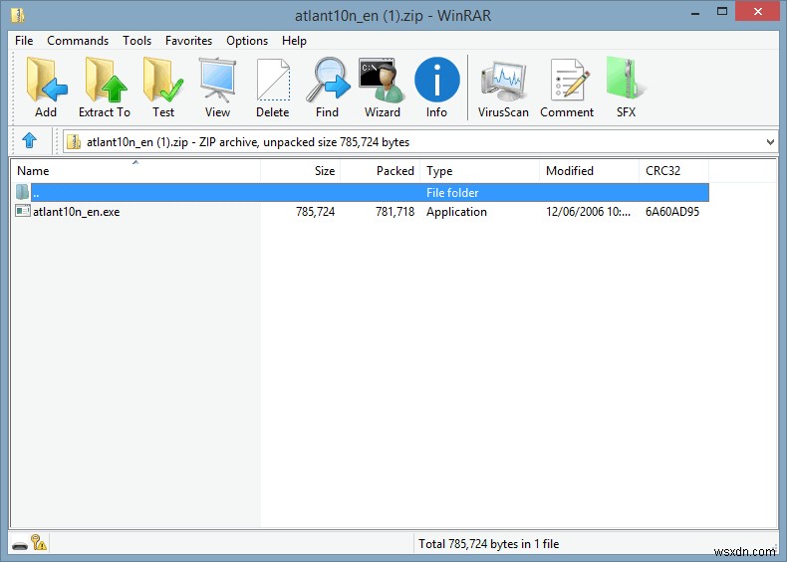This screenshot has height=562, width=787.
Task: Sort by the Modified column header
Action: click(x=589, y=171)
